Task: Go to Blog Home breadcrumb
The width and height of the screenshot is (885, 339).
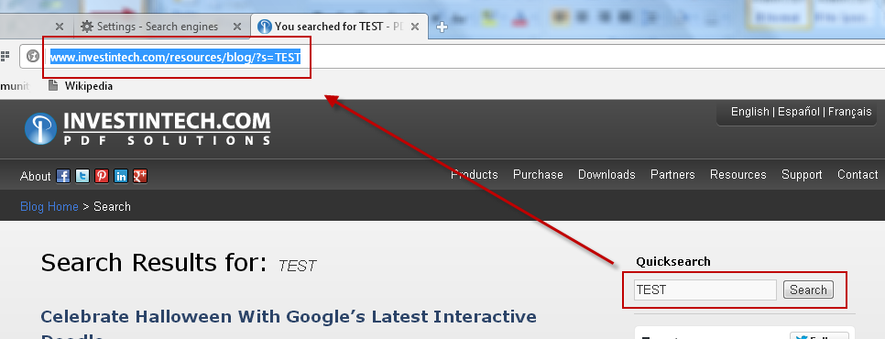Action: [x=49, y=206]
